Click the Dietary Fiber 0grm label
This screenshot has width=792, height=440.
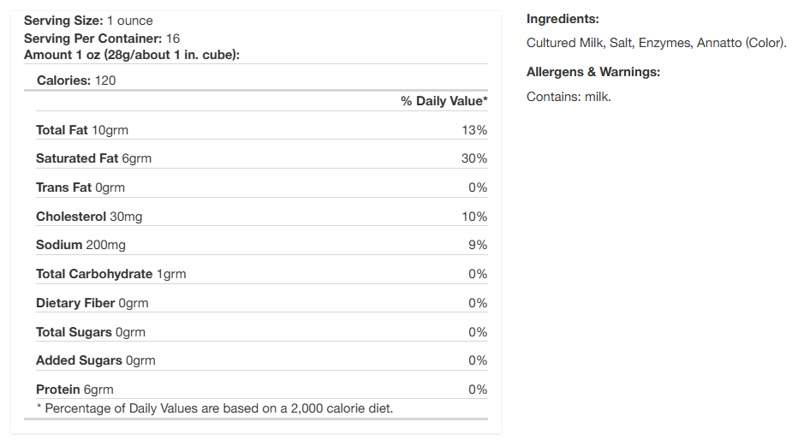coord(92,303)
